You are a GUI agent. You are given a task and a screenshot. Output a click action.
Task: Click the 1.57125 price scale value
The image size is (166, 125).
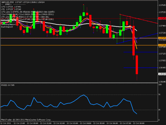click(x=162, y=54)
